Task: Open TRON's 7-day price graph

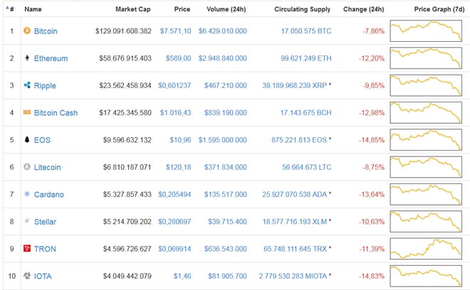Action: 426,249
